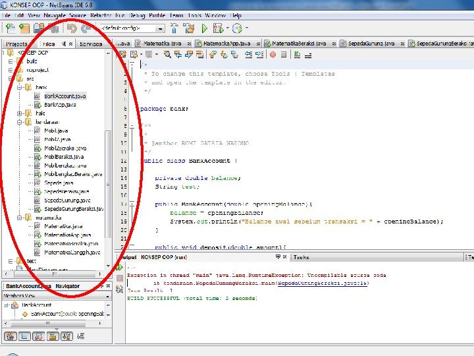Switch to the Projects tab
Image resolution: width=474 pixels, height=356 pixels.
click(x=17, y=44)
